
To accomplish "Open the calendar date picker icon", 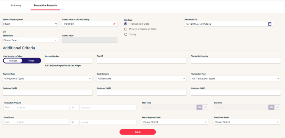I will tap(270, 24).
